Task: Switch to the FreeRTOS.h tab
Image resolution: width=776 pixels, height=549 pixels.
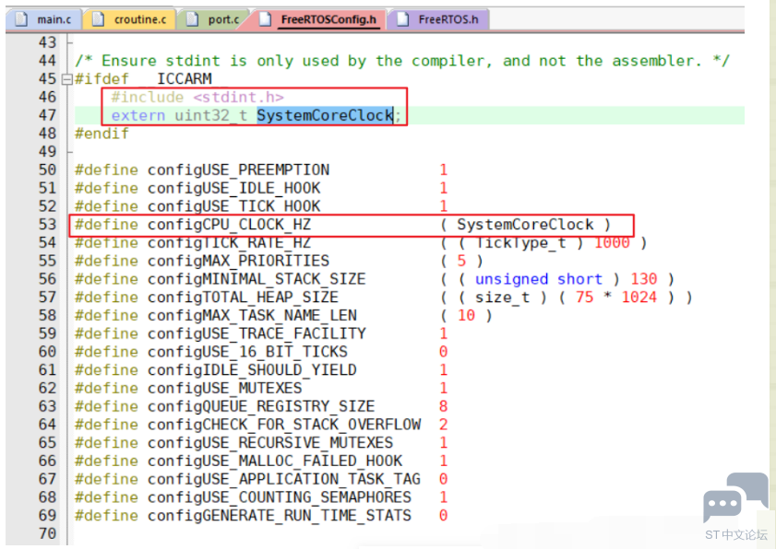Action: click(438, 19)
